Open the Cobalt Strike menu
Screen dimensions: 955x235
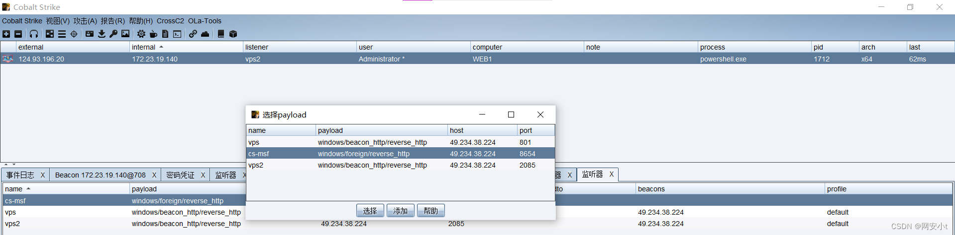tap(22, 21)
